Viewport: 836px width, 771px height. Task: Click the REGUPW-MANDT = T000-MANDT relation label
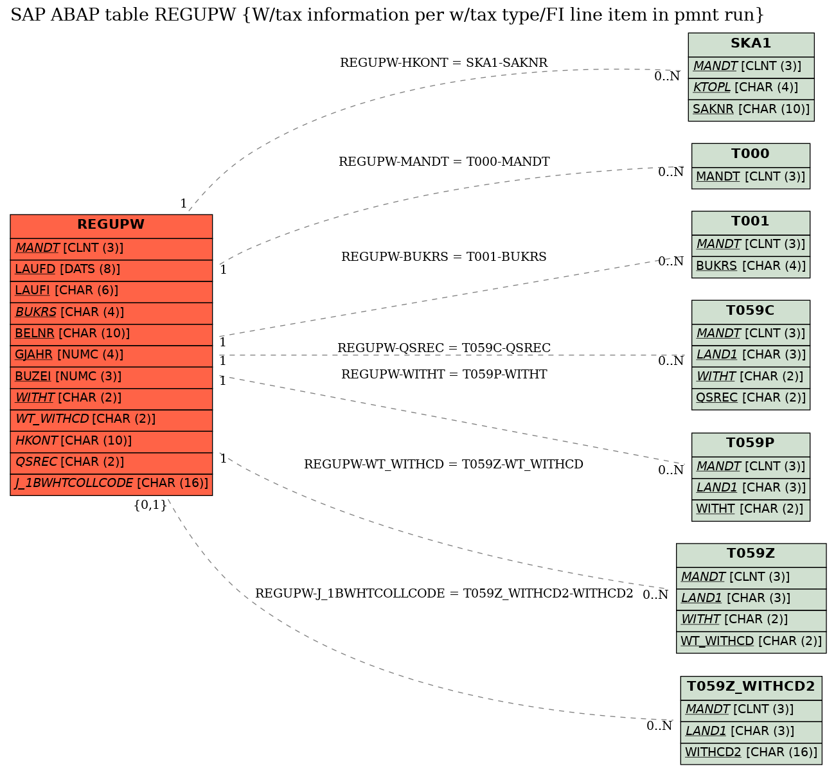[x=444, y=162]
